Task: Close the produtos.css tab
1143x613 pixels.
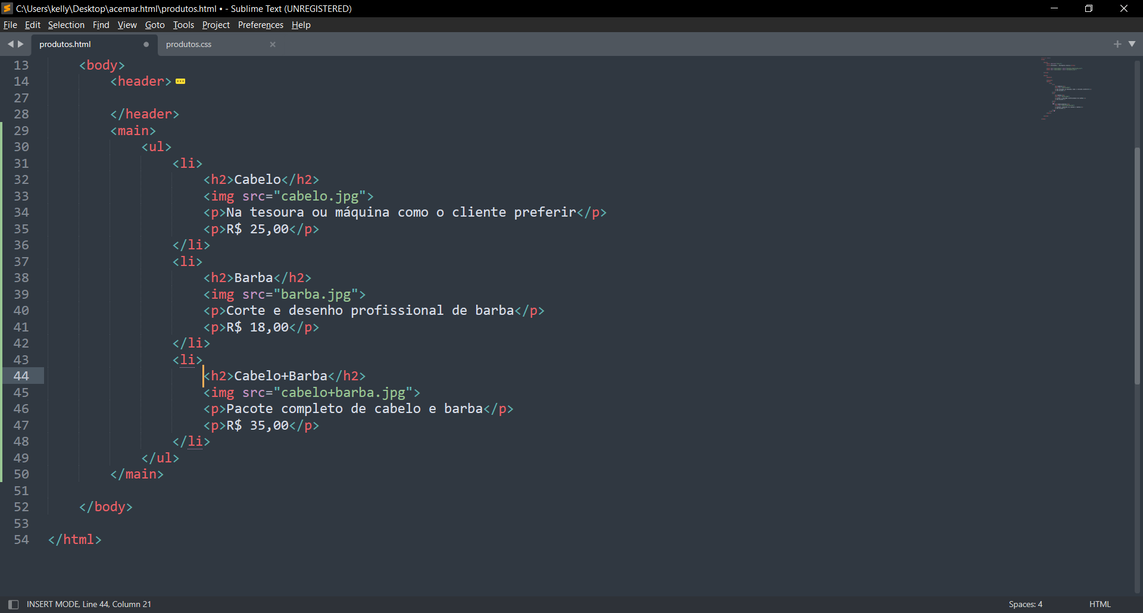Action: point(273,45)
